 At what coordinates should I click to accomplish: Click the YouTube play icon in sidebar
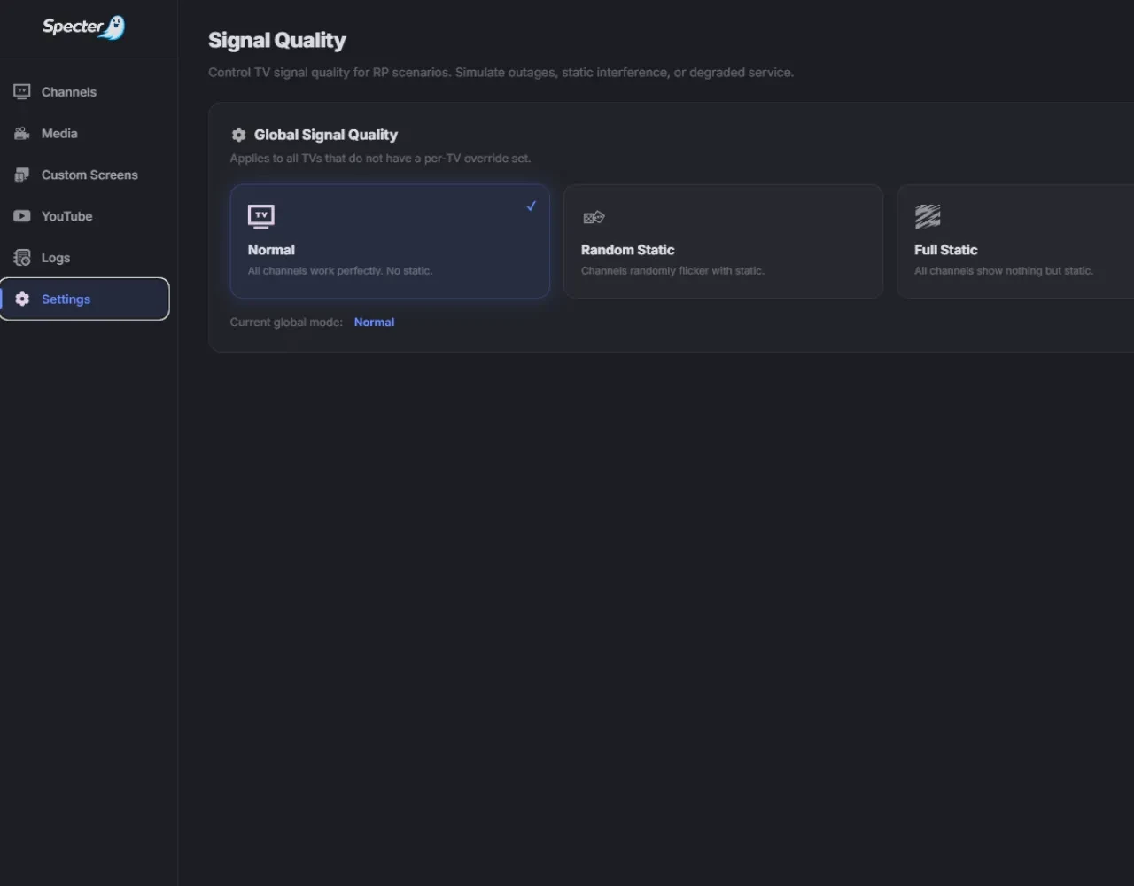[22, 216]
